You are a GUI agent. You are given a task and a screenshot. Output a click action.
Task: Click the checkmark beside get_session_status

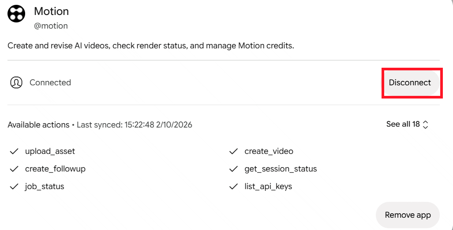click(233, 169)
